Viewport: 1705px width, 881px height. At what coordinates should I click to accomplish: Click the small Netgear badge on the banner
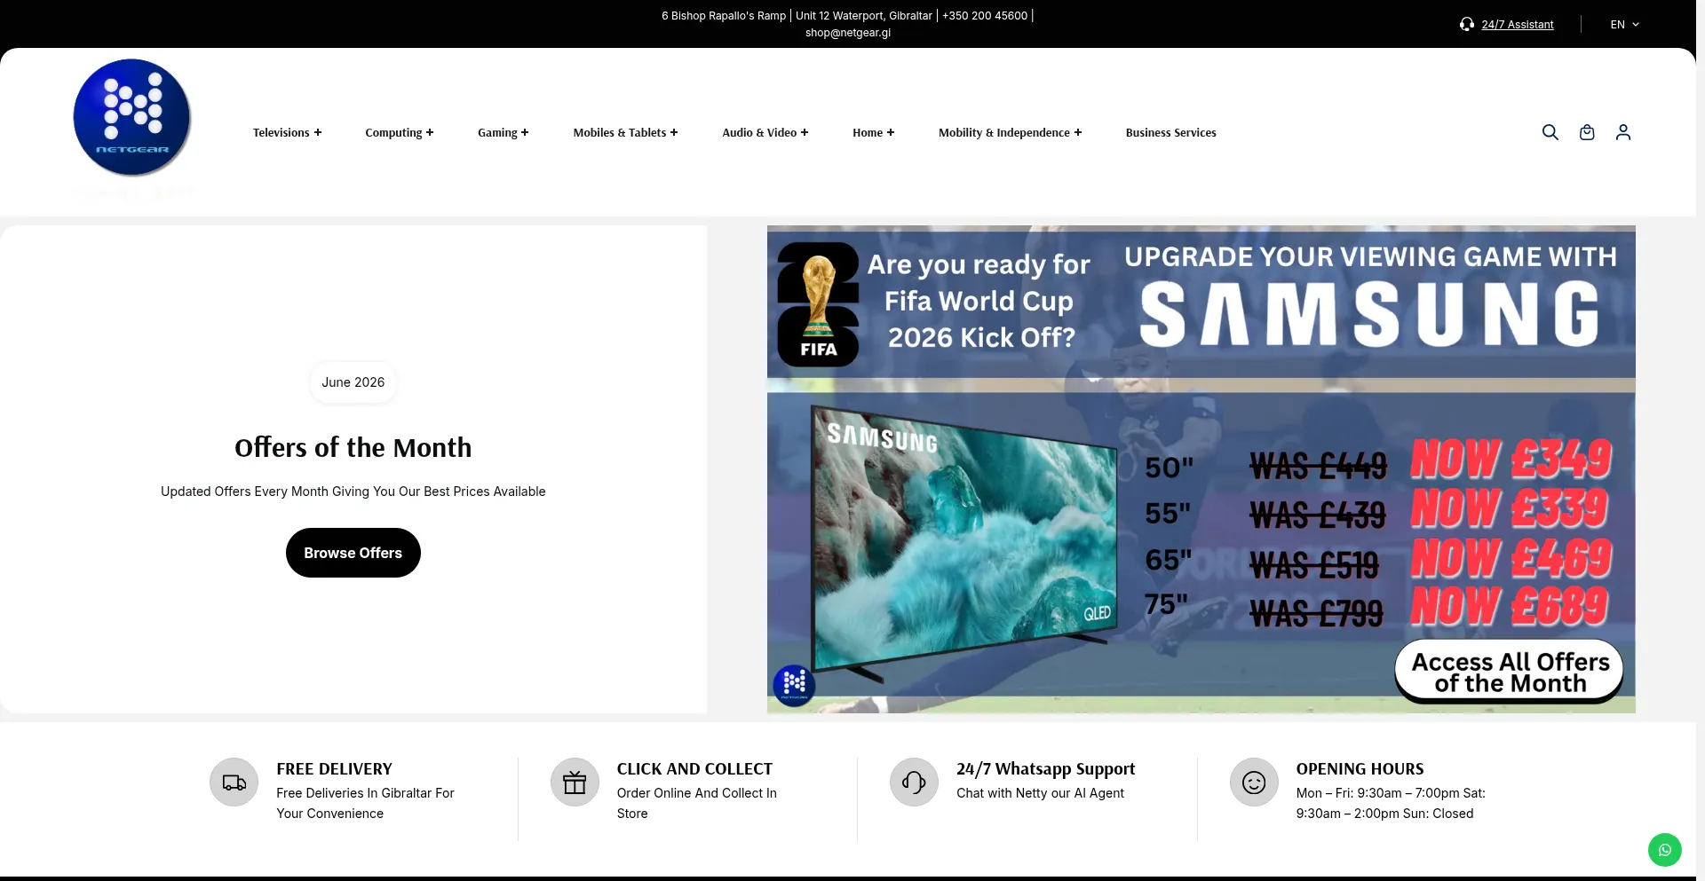(x=794, y=685)
